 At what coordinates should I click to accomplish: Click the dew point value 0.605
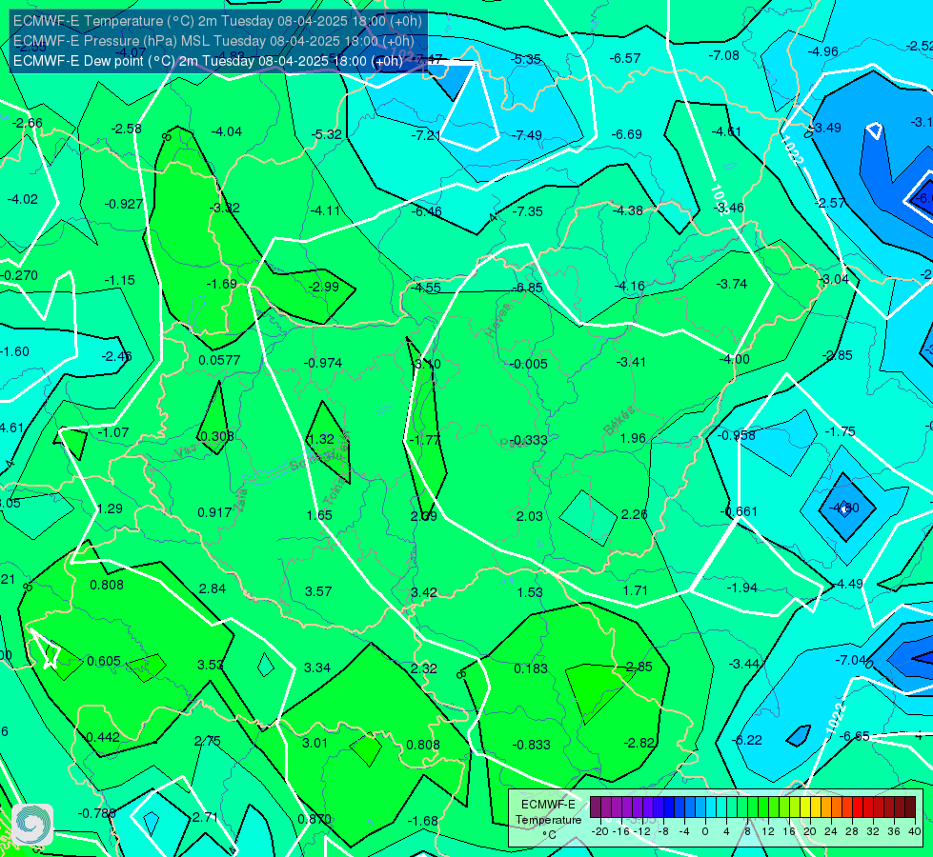coord(104,662)
